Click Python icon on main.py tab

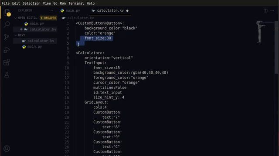(x=62, y=10)
